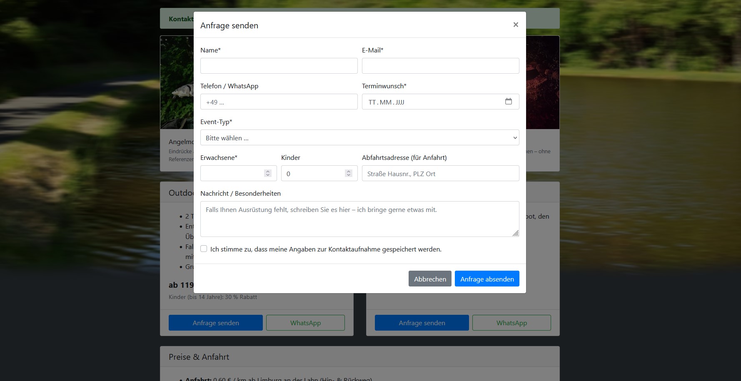Check the Ich stimme zu consent checkbox
The width and height of the screenshot is (741, 381).
tap(204, 248)
